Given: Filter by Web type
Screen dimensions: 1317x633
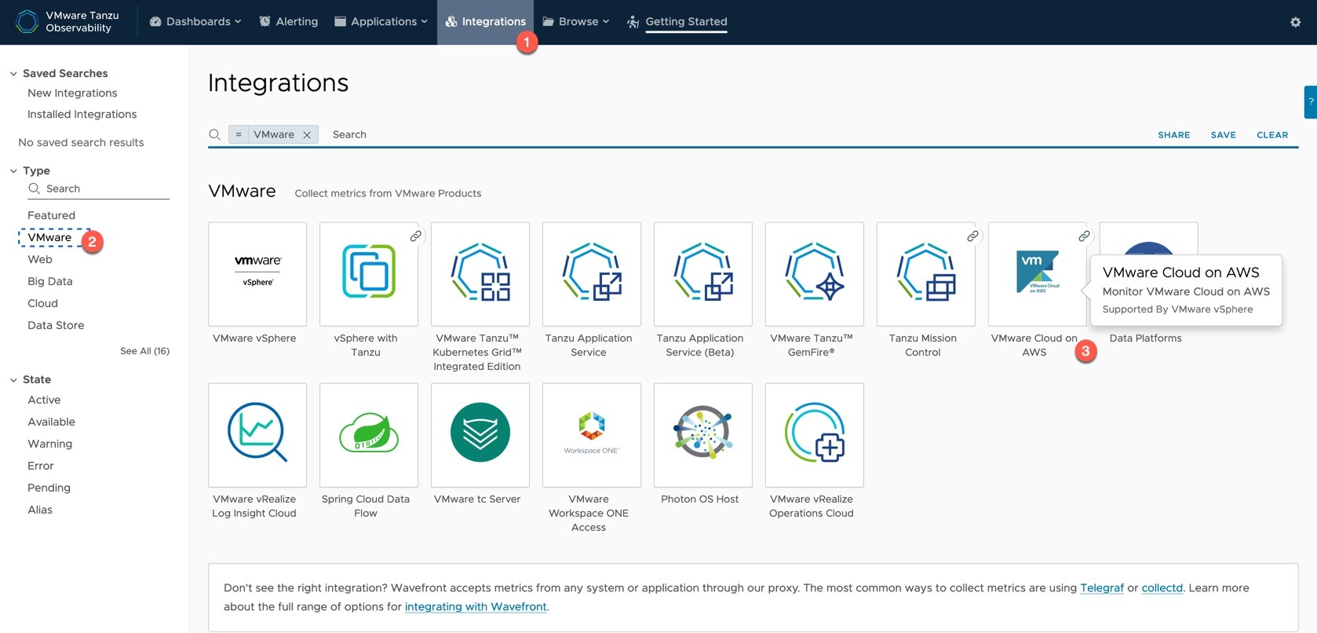Looking at the screenshot, I should pyautogui.click(x=40, y=259).
